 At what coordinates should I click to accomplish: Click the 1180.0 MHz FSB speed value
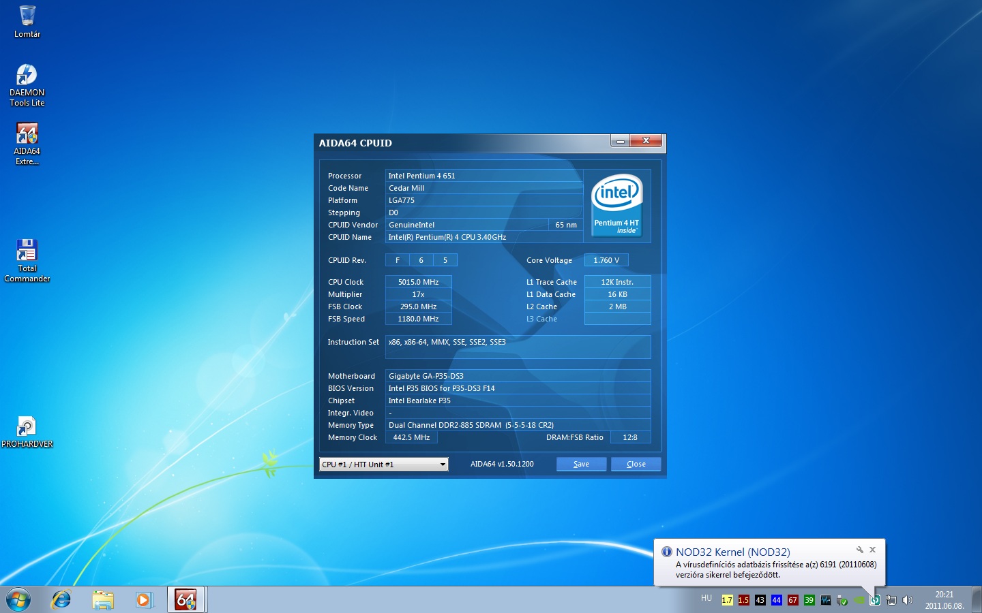click(419, 319)
